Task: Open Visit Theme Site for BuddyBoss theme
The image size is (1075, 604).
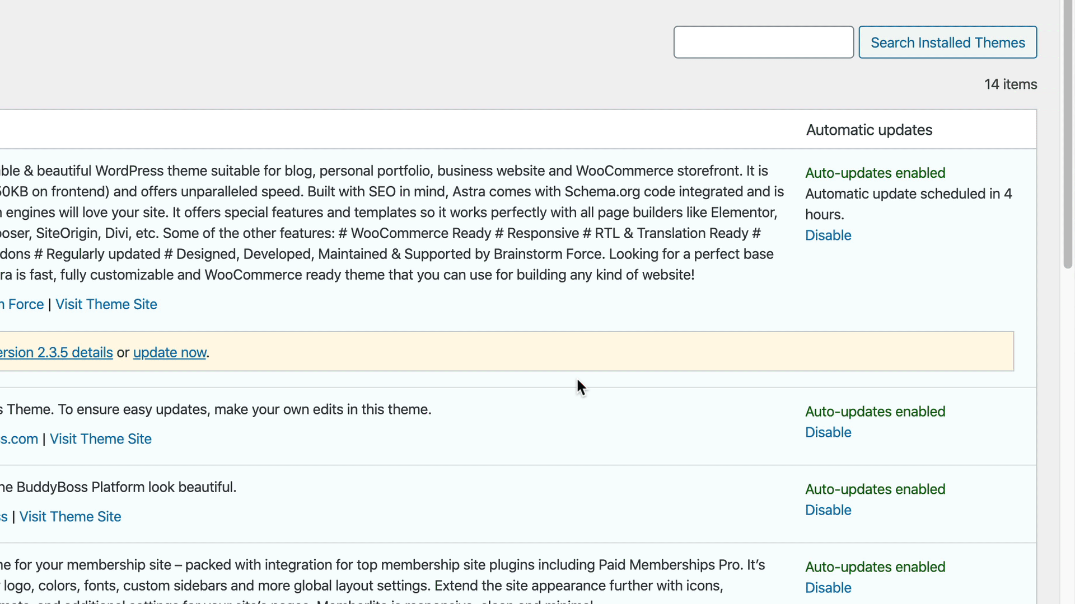Action: pos(70,517)
